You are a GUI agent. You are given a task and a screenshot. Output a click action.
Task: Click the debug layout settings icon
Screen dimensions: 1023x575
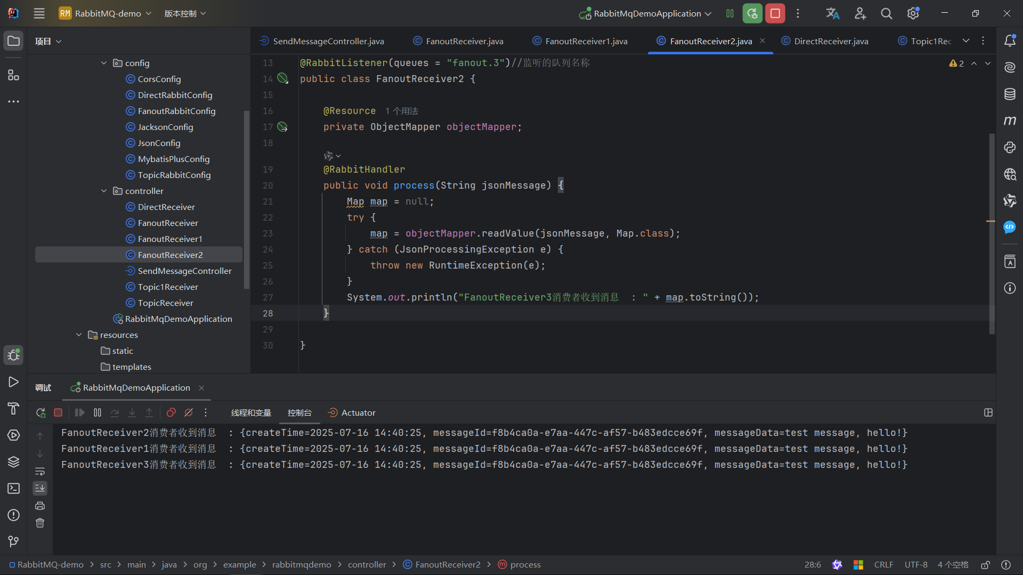[x=988, y=412]
